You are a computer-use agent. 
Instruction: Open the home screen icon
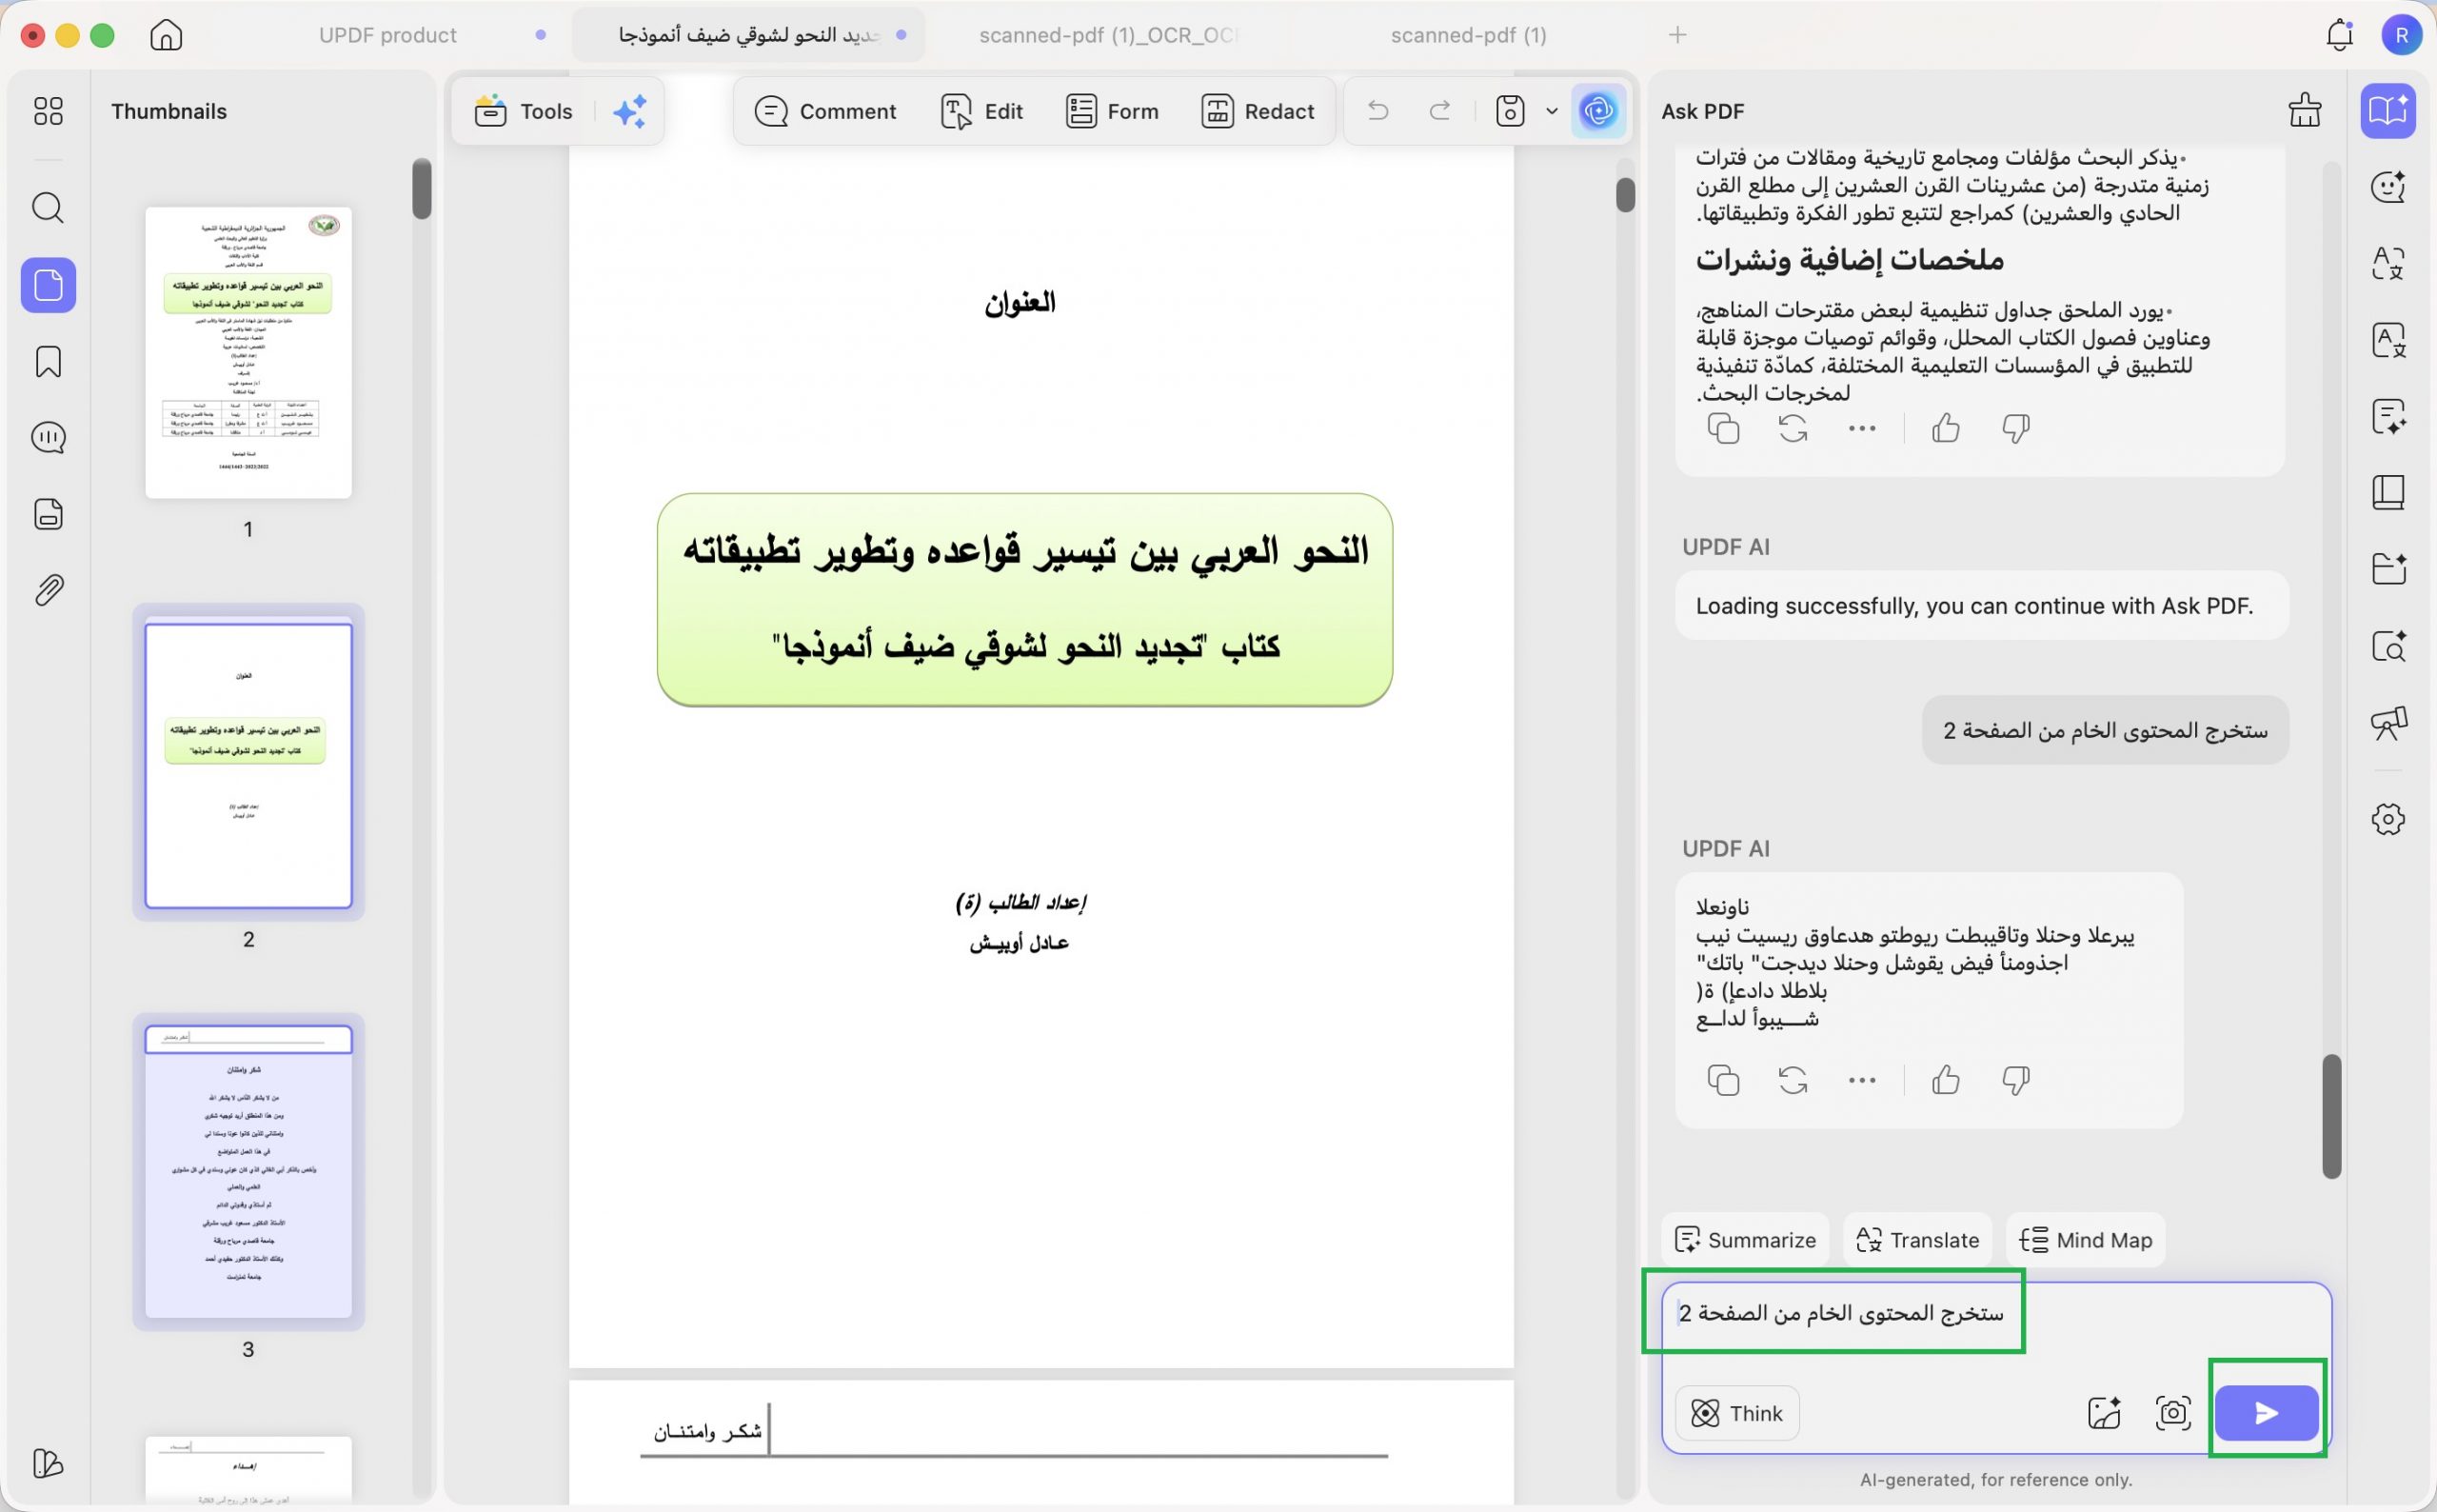pos(166,35)
